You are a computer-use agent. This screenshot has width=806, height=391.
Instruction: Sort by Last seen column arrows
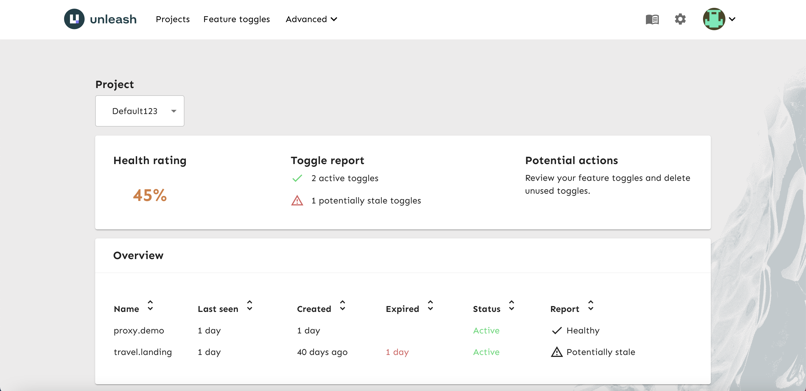click(249, 305)
